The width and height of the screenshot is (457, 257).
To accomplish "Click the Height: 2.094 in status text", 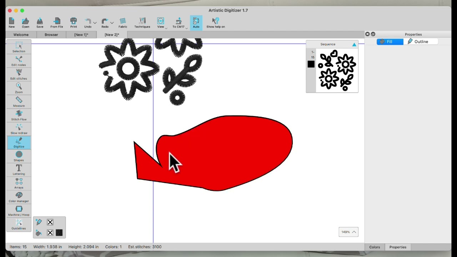I will click(x=84, y=247).
